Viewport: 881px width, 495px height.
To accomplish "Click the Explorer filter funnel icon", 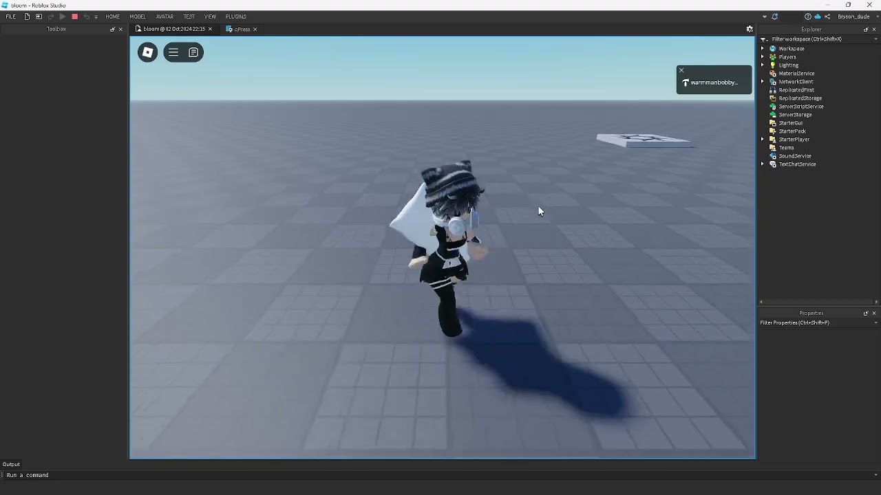I will pyautogui.click(x=764, y=39).
